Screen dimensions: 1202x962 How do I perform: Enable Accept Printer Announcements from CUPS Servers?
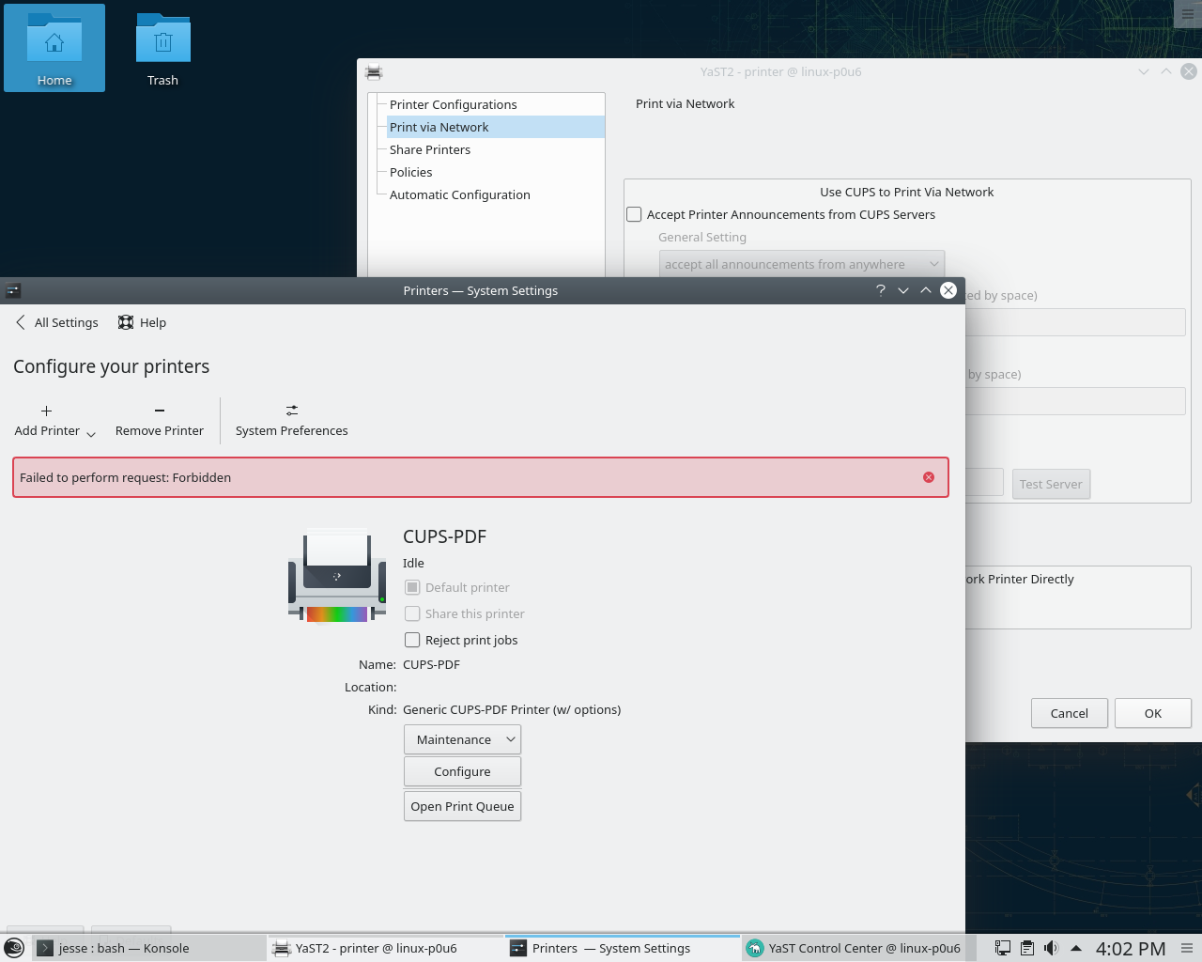pos(635,214)
